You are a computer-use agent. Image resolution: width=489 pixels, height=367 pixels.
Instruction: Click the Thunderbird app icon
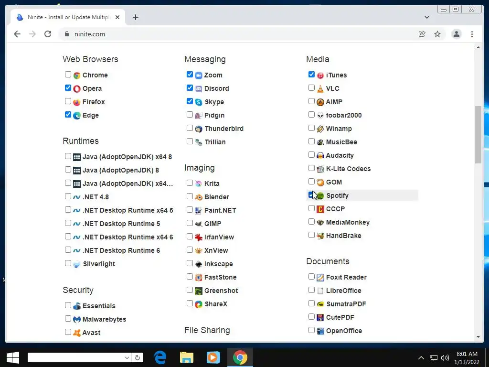(199, 129)
